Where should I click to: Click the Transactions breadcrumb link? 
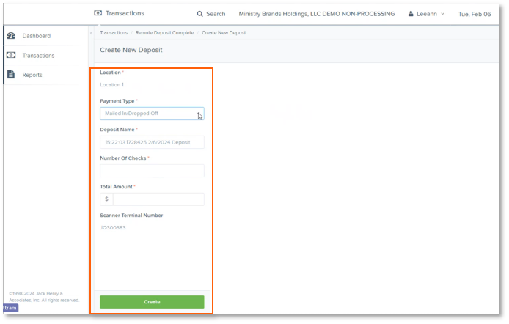click(x=114, y=33)
